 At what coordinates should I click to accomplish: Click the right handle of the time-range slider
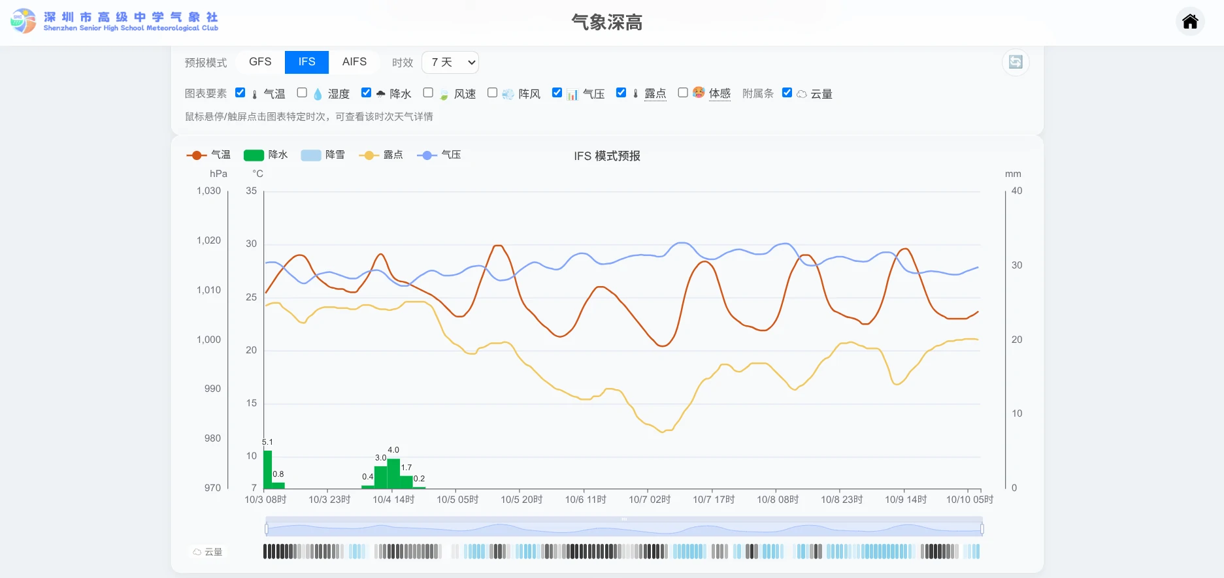982,528
